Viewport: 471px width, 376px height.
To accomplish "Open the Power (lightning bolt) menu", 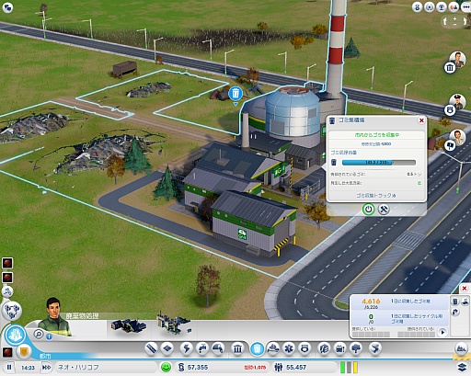I will point(186,348).
